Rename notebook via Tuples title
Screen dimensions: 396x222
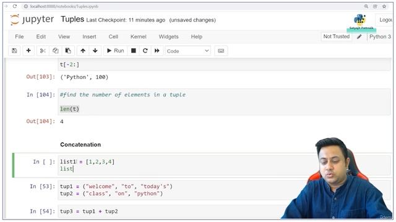[x=72, y=19]
